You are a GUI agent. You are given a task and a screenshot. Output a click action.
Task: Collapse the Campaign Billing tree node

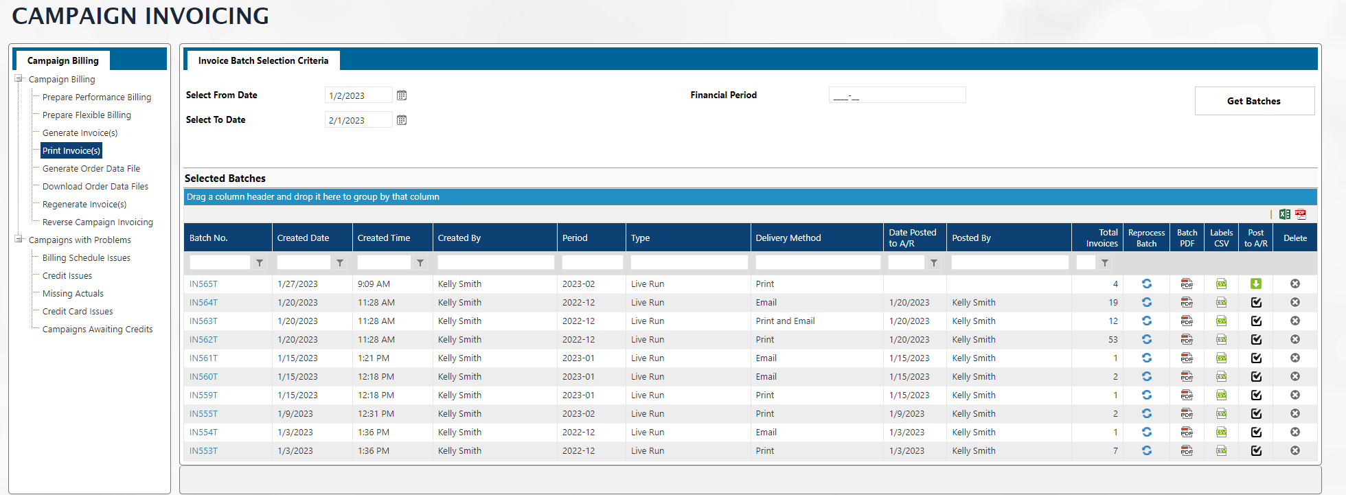pos(19,79)
